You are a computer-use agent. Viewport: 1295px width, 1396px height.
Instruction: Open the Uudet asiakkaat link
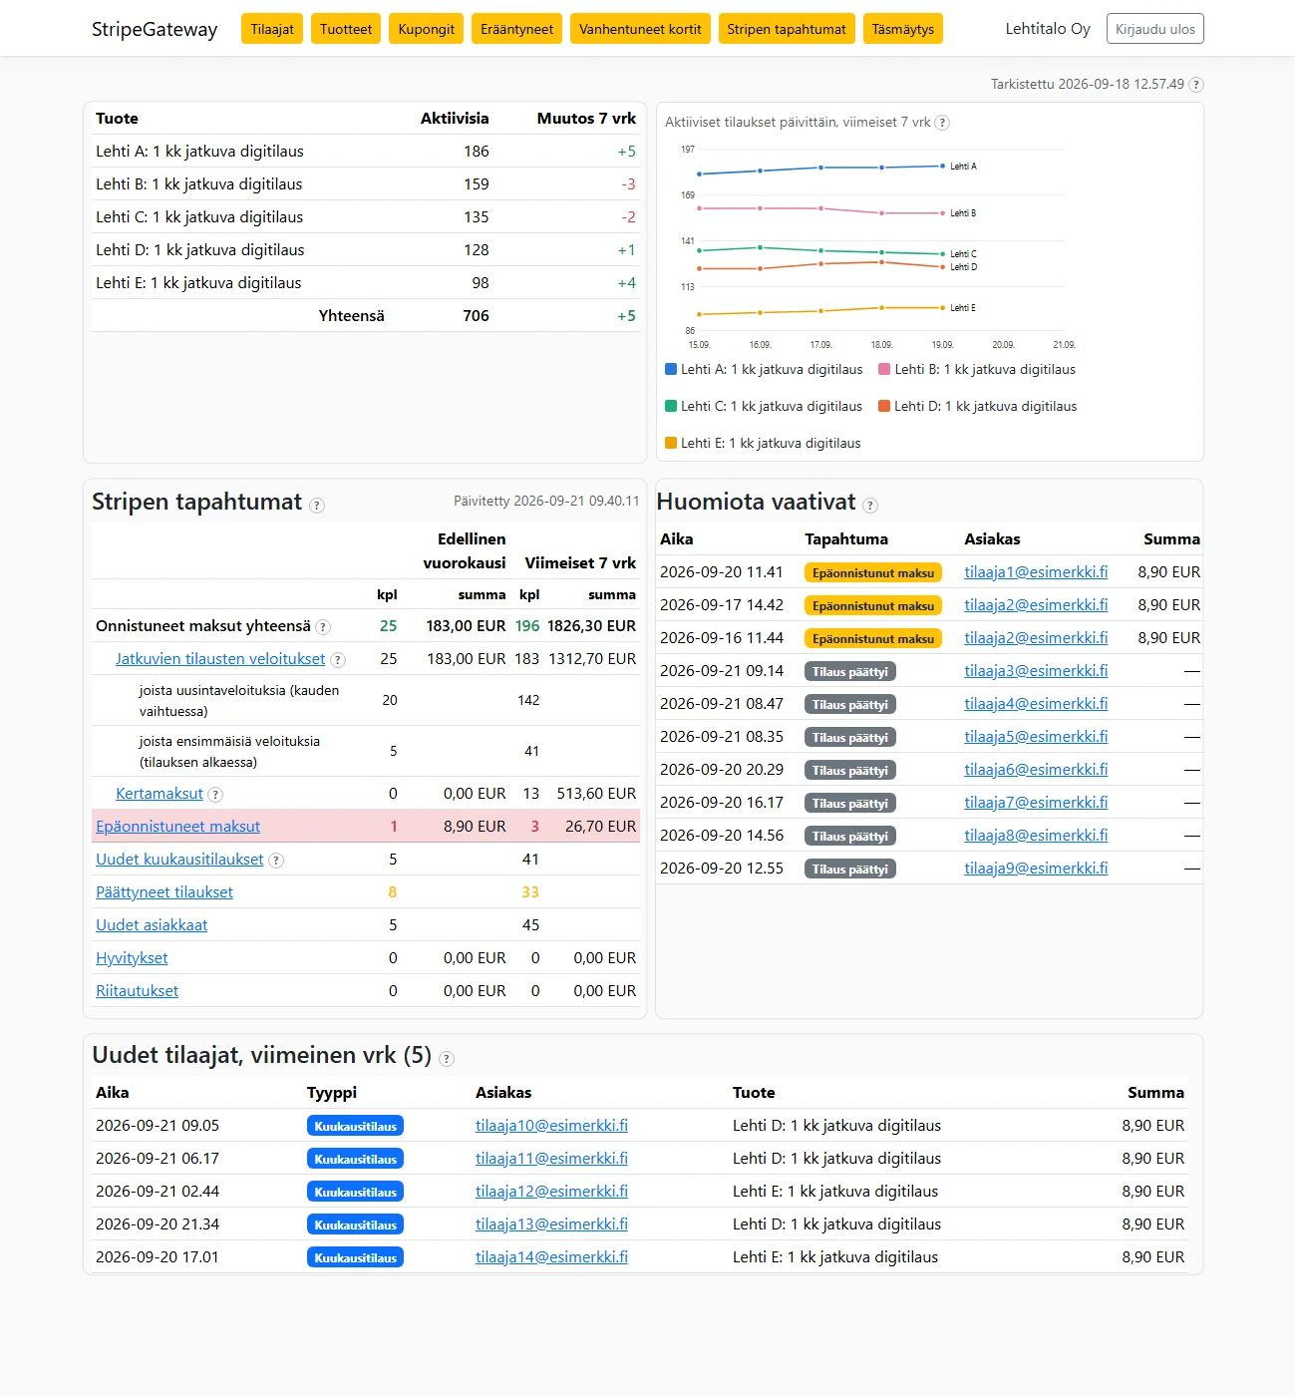[x=152, y=925]
